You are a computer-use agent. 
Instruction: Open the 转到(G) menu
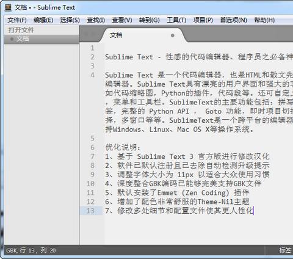(x=149, y=20)
